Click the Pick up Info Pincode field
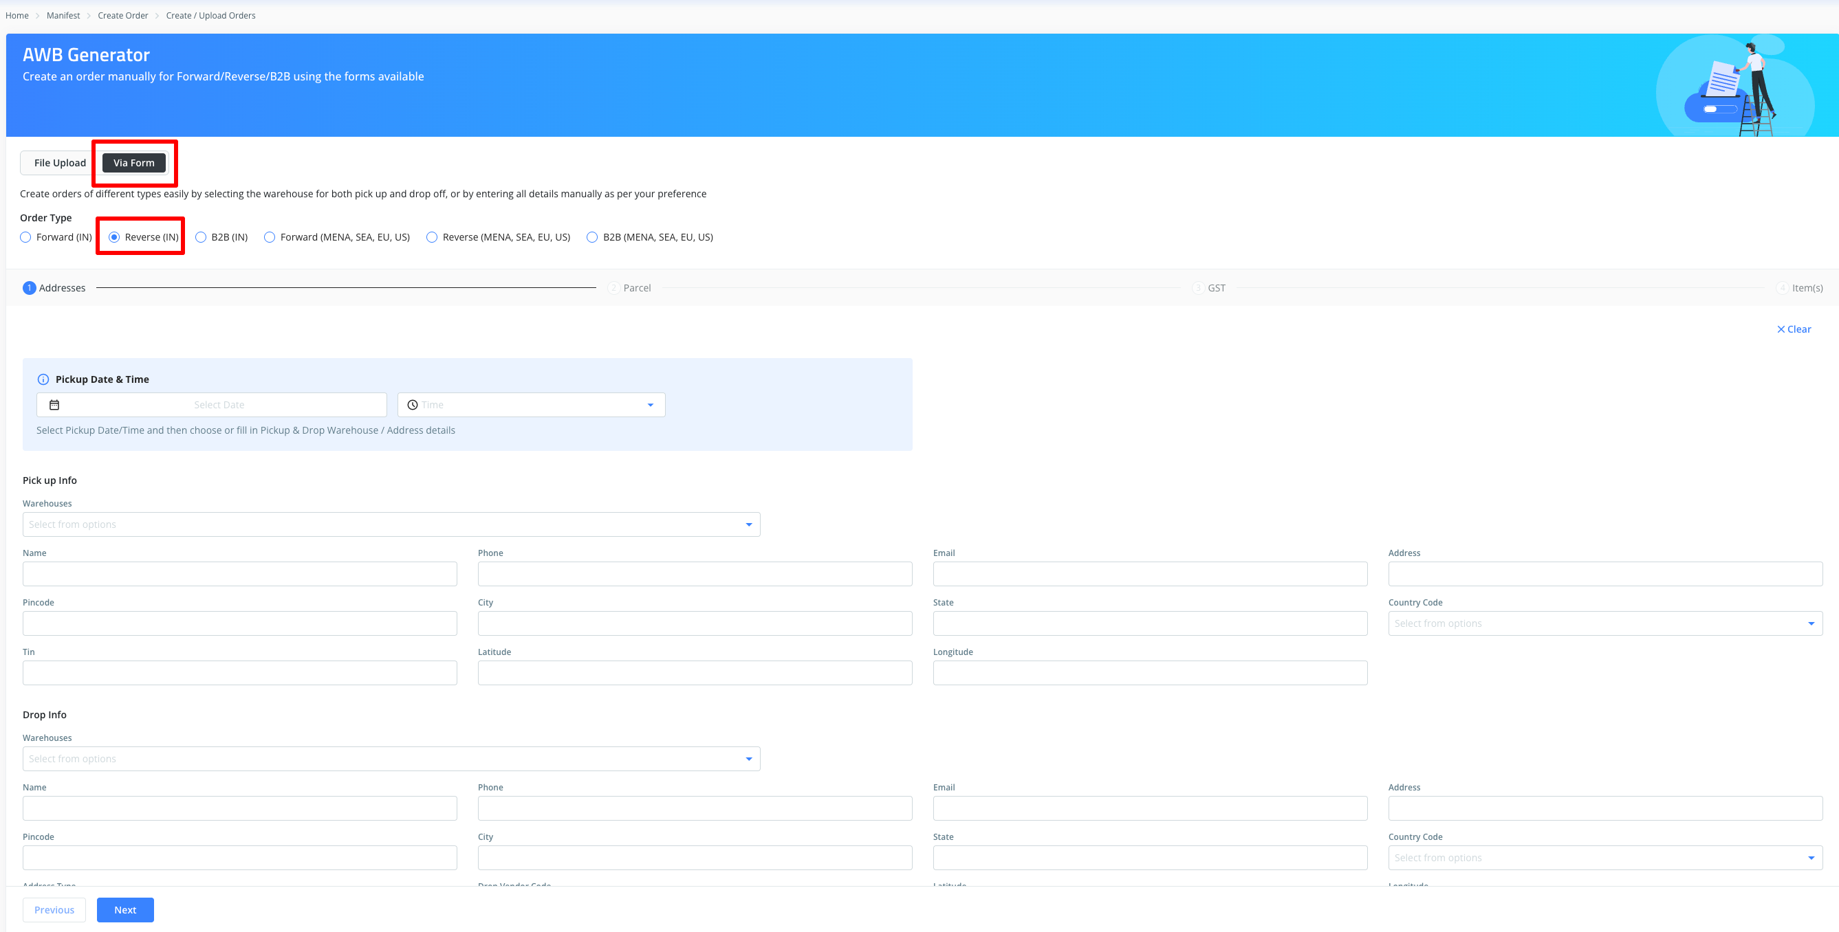Screen dimensions: 1839x932 pos(239,623)
